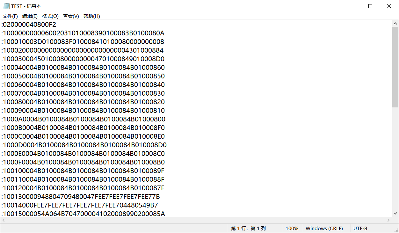Screen dimensions: 399x233
Task: Maximize the TEST Notepad window
Action: [x=370, y=6]
